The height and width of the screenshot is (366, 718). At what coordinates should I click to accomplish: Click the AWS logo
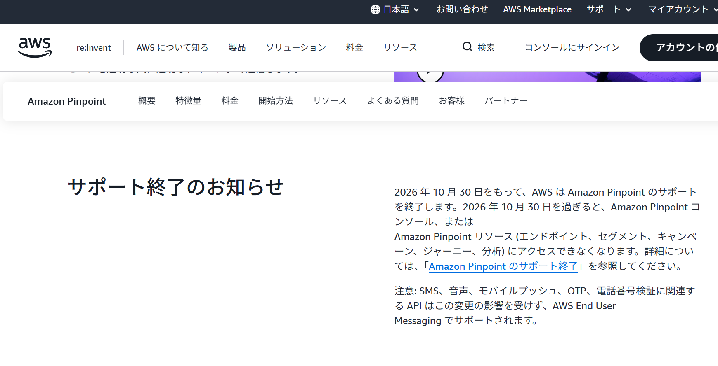point(35,47)
